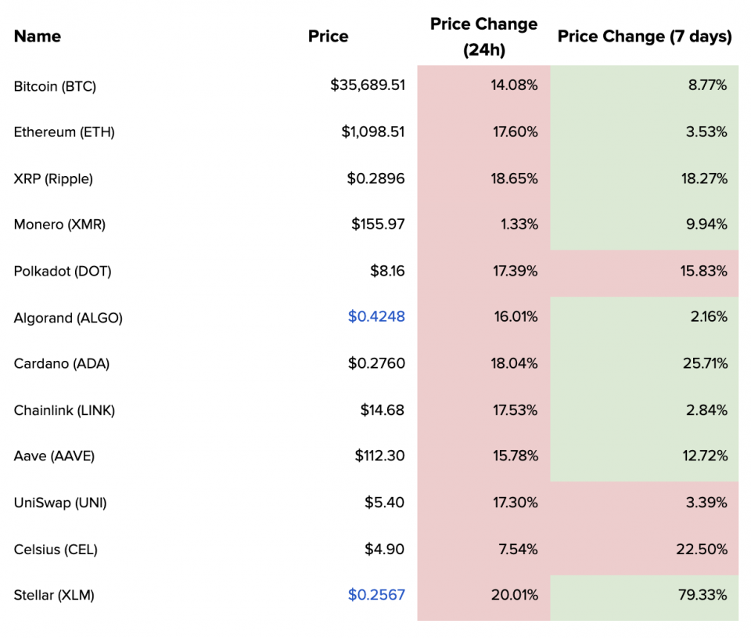Viewport: 751px width, 638px height.
Task: Select XRP's 7-day change 18.27%
Action: coord(702,178)
